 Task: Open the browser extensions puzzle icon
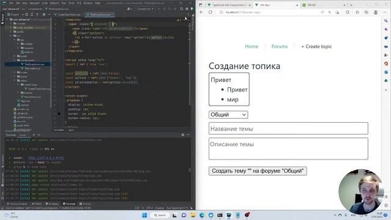[348, 12]
